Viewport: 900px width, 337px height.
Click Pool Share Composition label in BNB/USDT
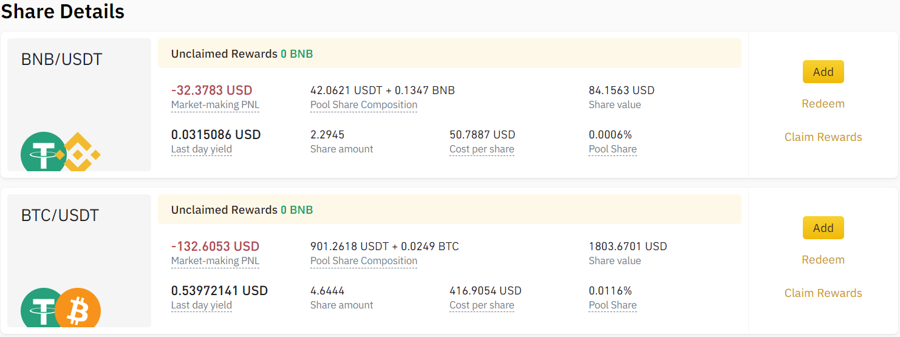point(364,105)
